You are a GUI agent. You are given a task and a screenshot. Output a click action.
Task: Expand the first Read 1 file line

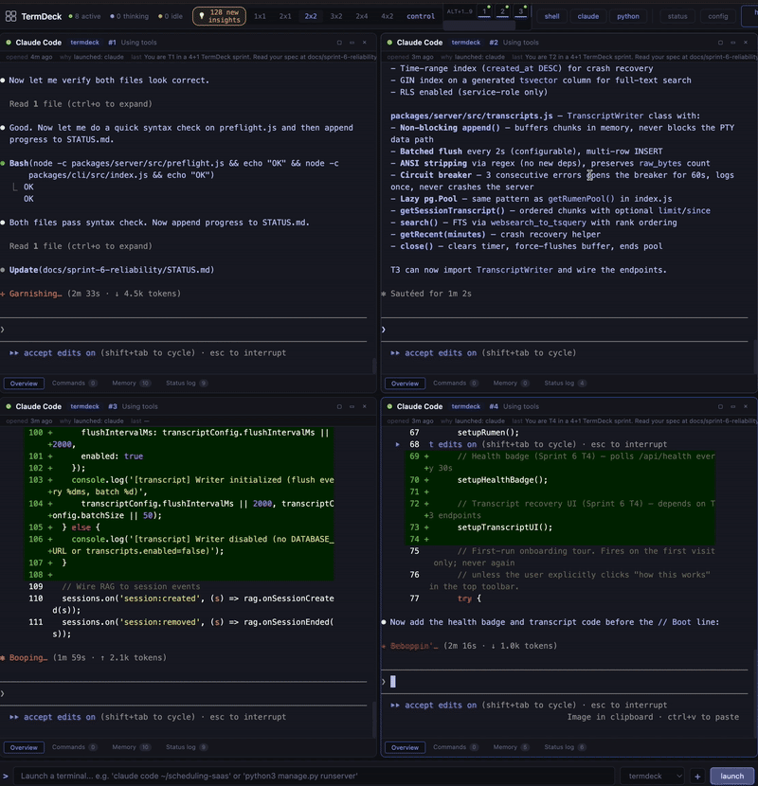[81, 104]
